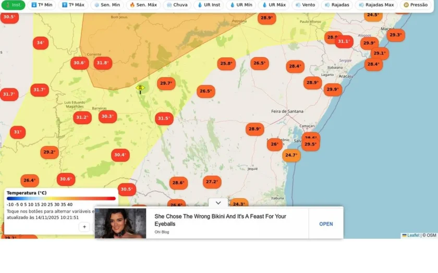Click the yellow warning sign marker
Screen dimensions: 438x273
point(140,88)
